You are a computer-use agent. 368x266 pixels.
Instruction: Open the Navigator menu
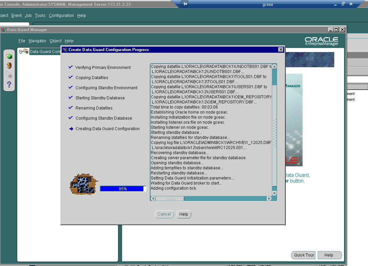37,41
